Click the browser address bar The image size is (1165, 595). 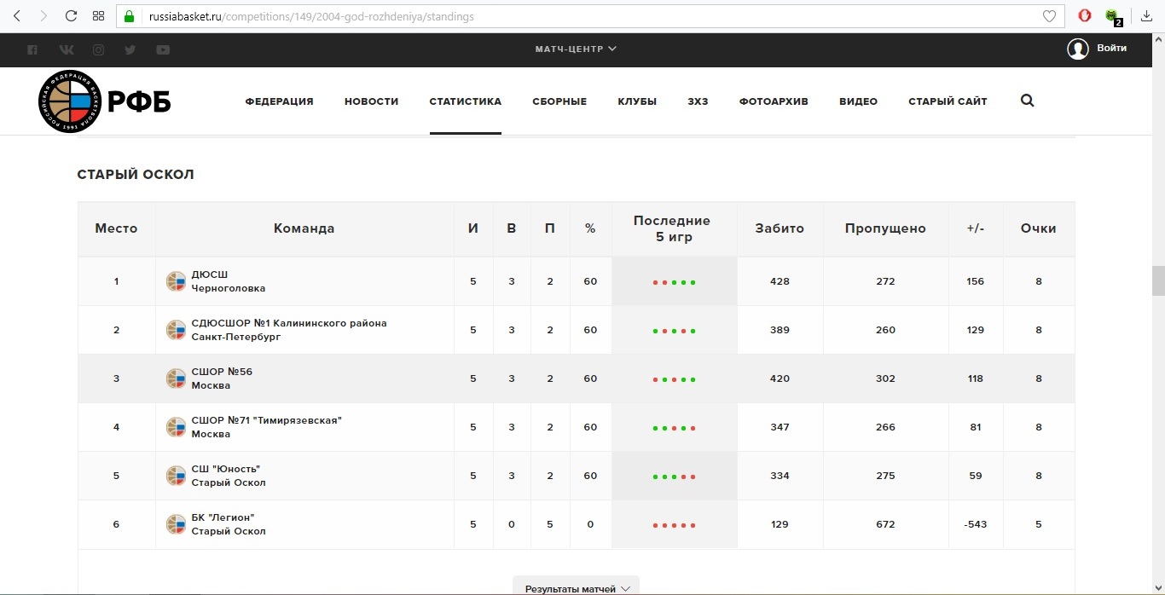(x=588, y=16)
